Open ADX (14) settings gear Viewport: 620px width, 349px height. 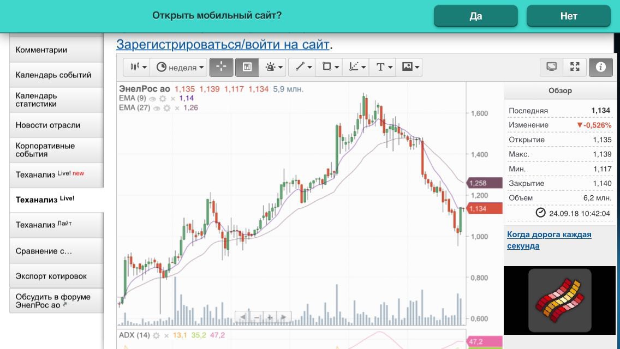coord(156,335)
